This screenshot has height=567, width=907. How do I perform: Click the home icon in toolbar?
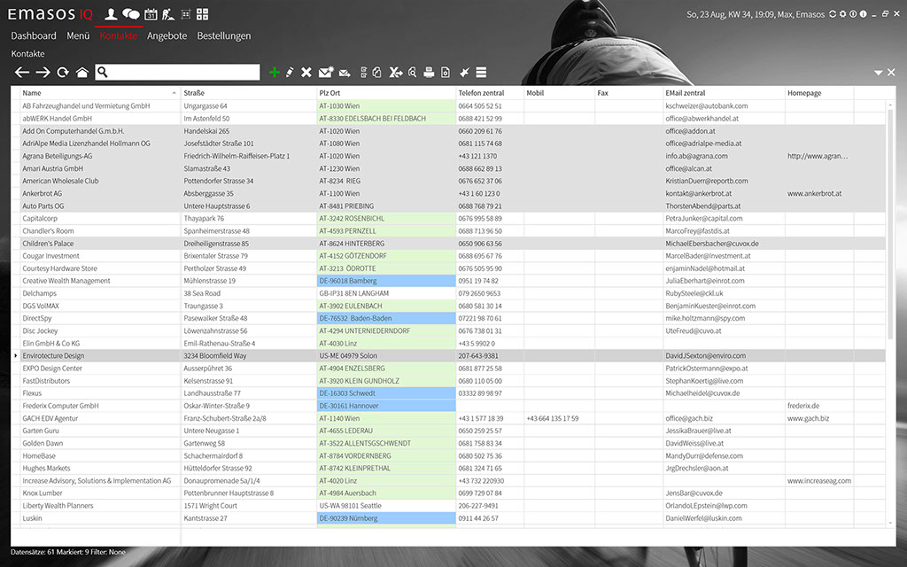pyautogui.click(x=81, y=72)
